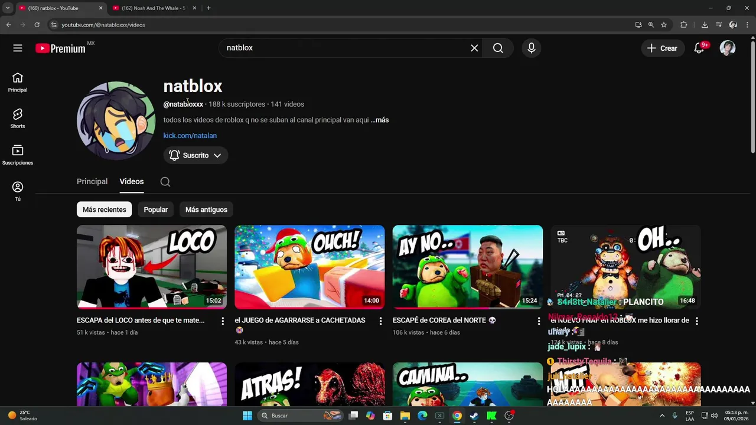Open Chrome downloads icon
Screen dimensions: 756x425
[x=705, y=25]
